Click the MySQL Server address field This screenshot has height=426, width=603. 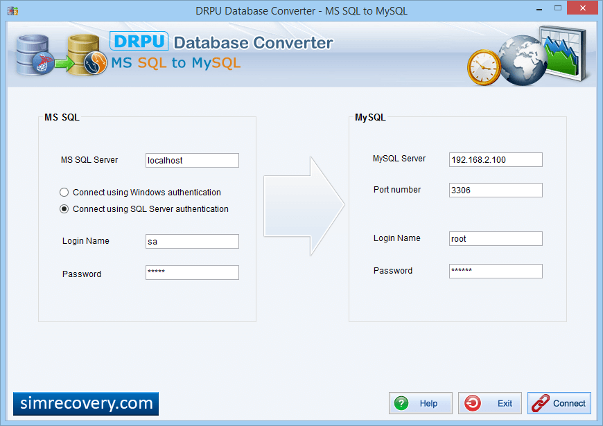click(496, 159)
